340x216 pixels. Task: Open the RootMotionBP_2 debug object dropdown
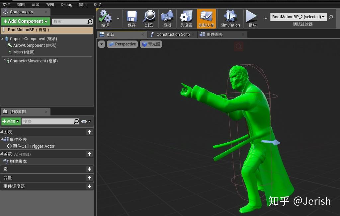(298, 17)
